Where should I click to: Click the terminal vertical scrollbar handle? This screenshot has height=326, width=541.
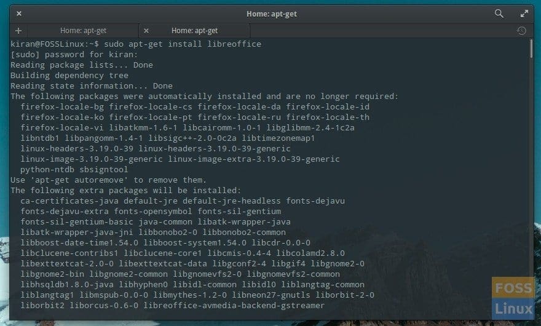coord(531,49)
